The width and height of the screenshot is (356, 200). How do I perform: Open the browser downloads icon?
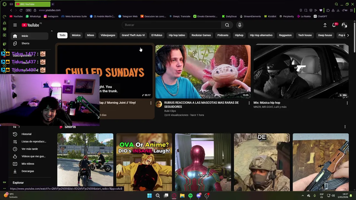[338, 10]
